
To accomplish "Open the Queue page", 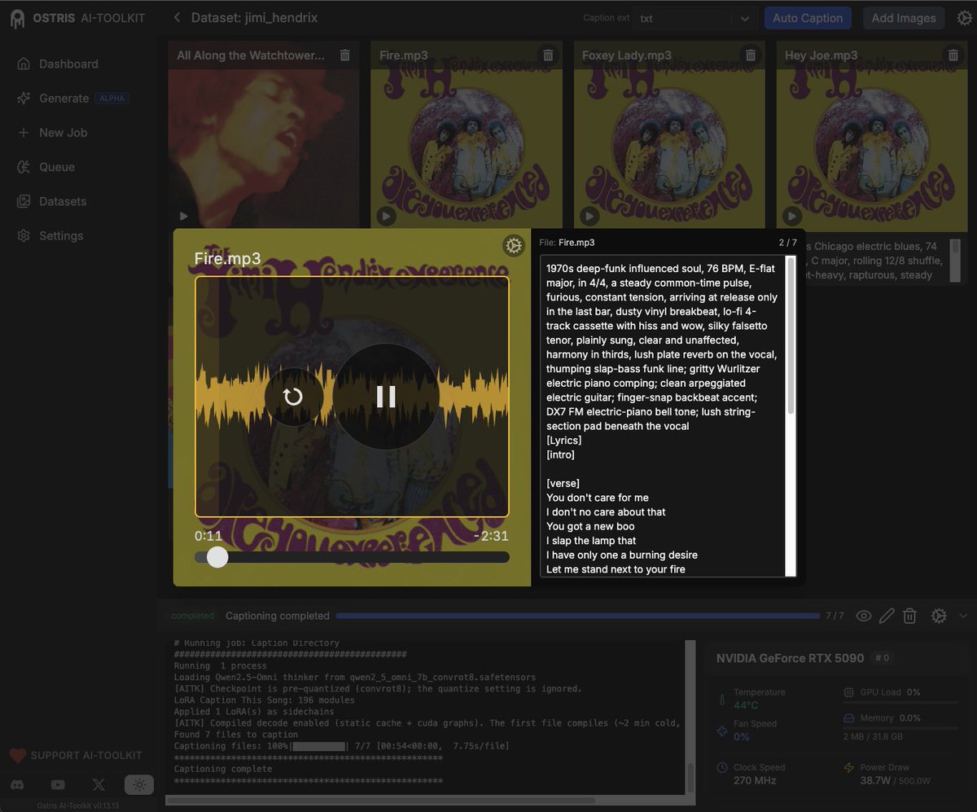I will tap(57, 167).
